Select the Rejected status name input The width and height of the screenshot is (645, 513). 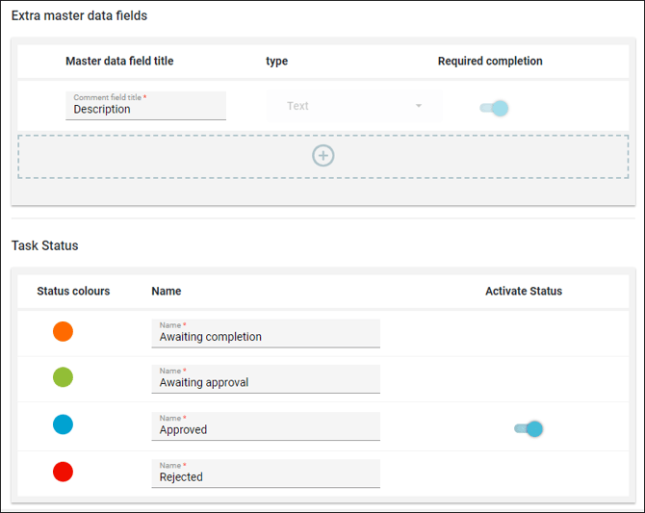(266, 476)
